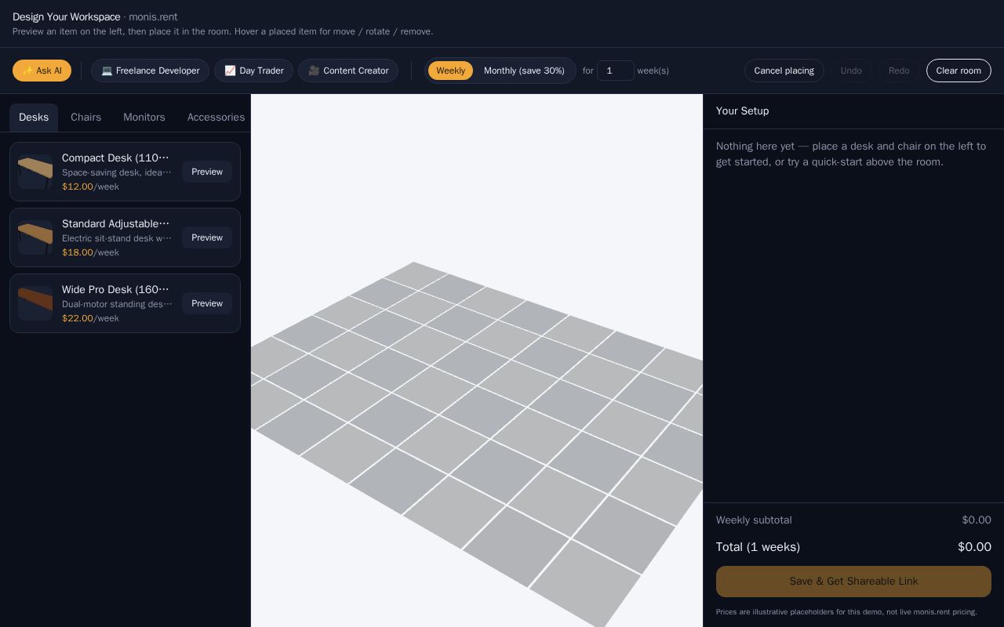
Task: Click the Ask AI button
Action: coord(42,71)
